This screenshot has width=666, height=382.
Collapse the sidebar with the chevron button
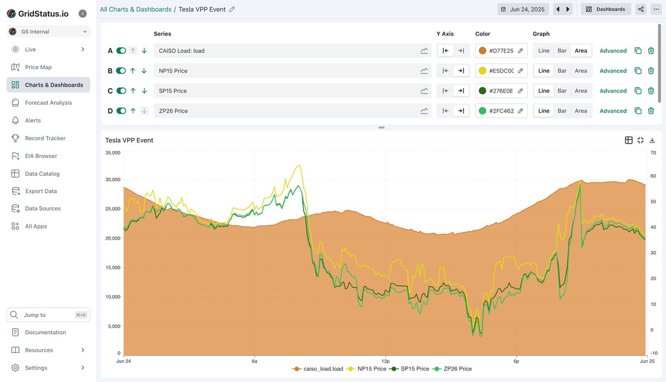83,13
